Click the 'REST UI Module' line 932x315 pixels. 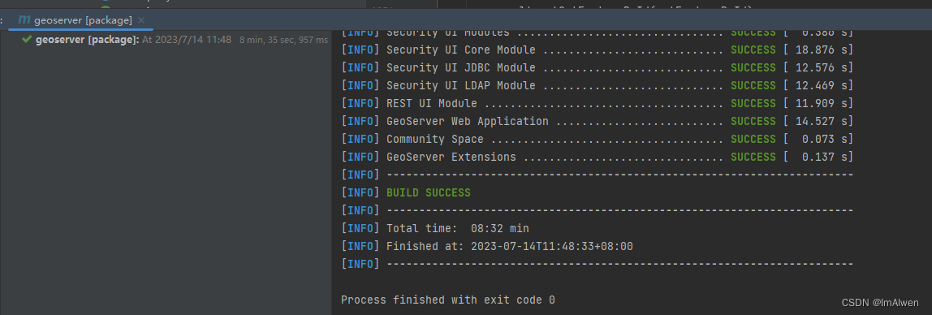click(x=598, y=103)
